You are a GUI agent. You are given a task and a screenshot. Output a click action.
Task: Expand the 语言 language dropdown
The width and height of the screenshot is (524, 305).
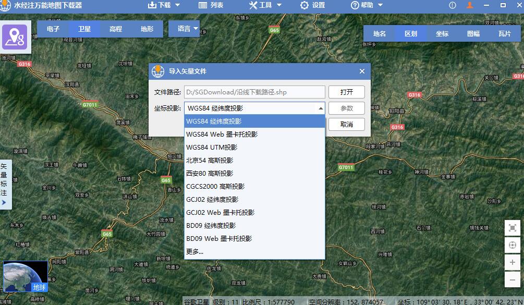[x=184, y=29]
